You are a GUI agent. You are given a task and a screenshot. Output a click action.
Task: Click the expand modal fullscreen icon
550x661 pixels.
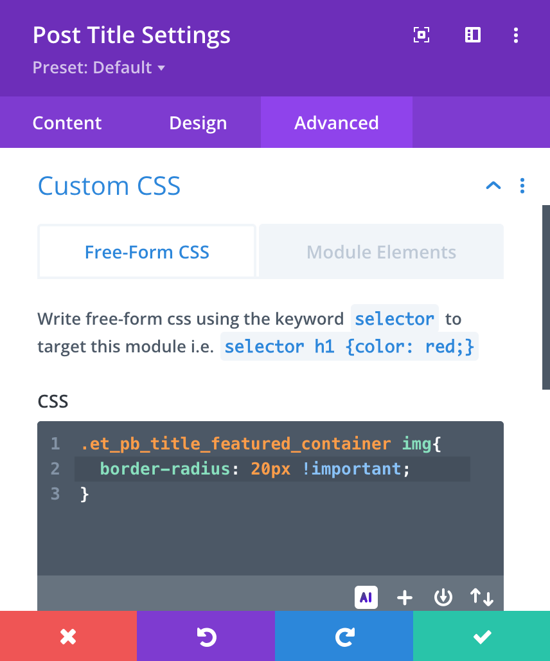point(421,35)
